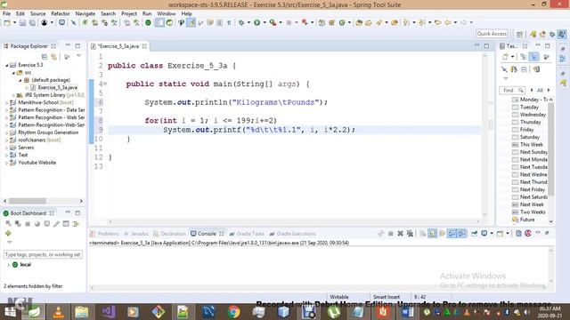The height and width of the screenshot is (320, 570).
Task: Click the Debug gear toolbar icon
Action: point(241,23)
